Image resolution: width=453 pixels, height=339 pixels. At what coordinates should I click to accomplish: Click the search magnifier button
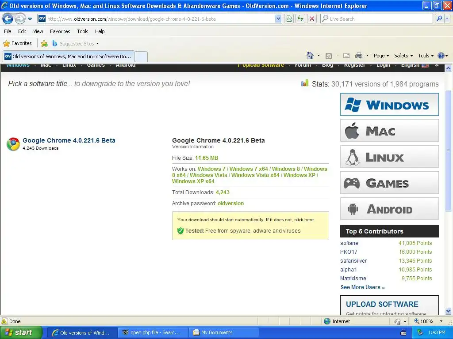tap(439, 19)
